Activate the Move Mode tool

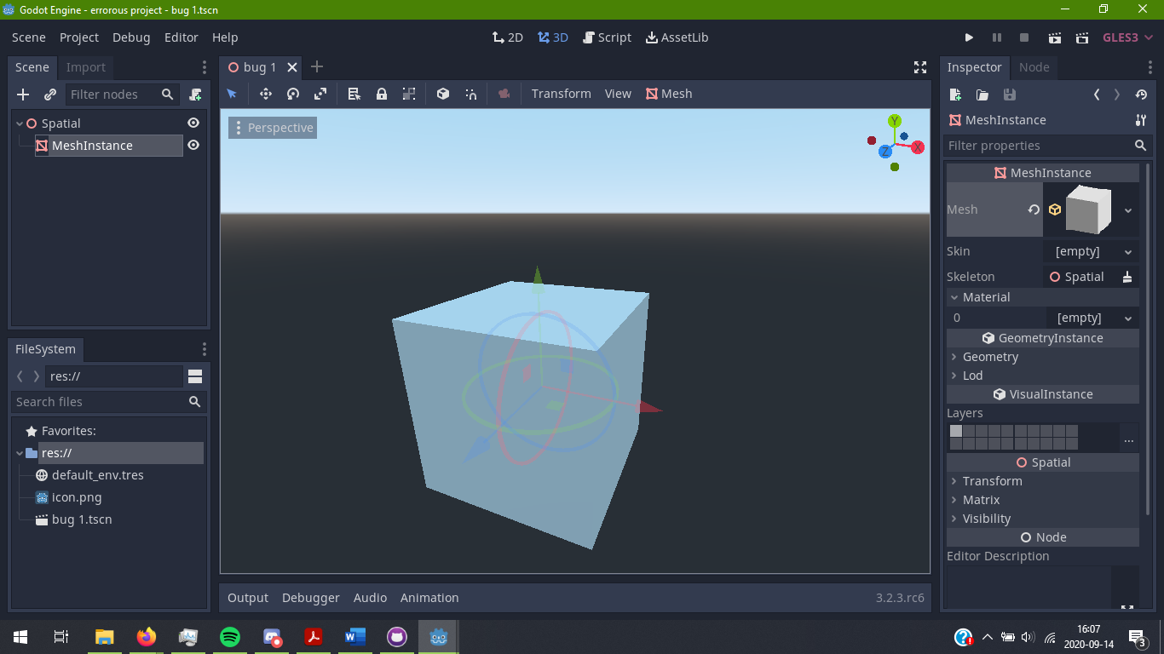point(266,94)
